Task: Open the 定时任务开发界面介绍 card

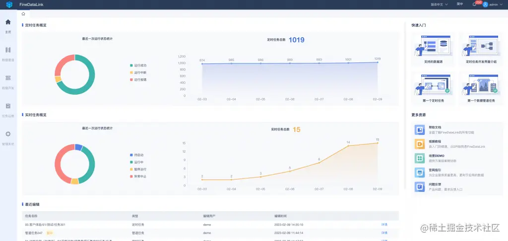Action: tap(481, 50)
